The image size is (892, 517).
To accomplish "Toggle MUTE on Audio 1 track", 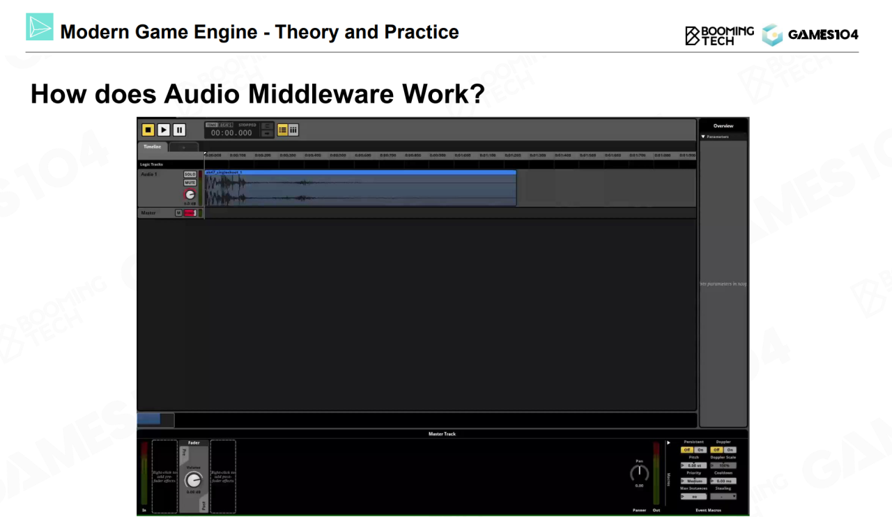I will (190, 183).
